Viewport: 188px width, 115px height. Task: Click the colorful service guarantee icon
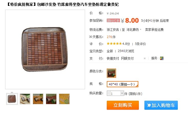[162, 58]
